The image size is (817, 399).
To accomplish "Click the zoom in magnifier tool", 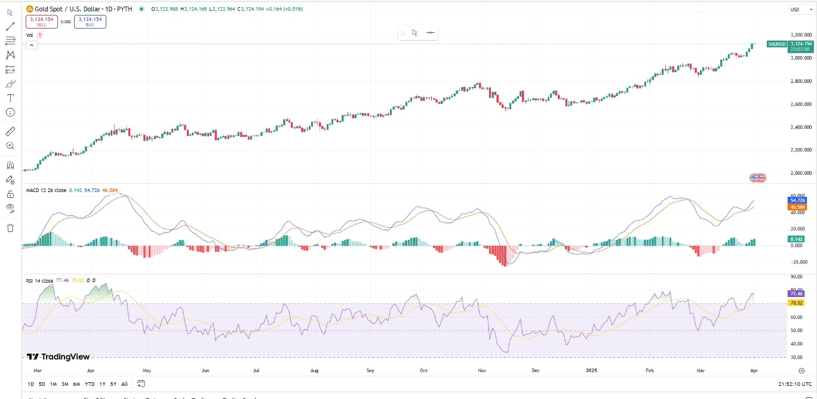I will click(x=10, y=146).
